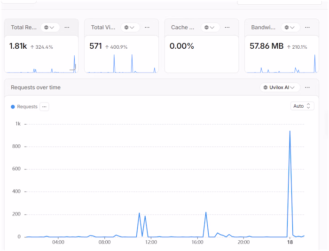Viewport: 329px width, 251px height.
Task: Click the 800 y-axis label
Action: 16,146
